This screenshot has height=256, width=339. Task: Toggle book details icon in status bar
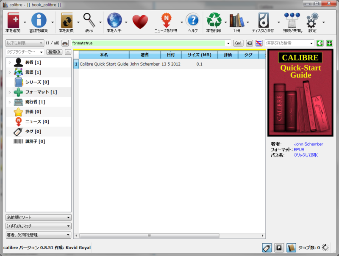291,248
